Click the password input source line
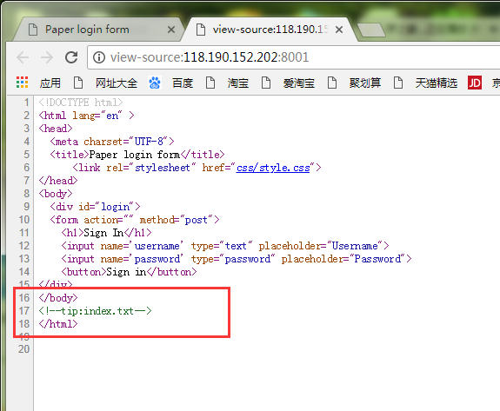500x411 pixels. pos(237,259)
